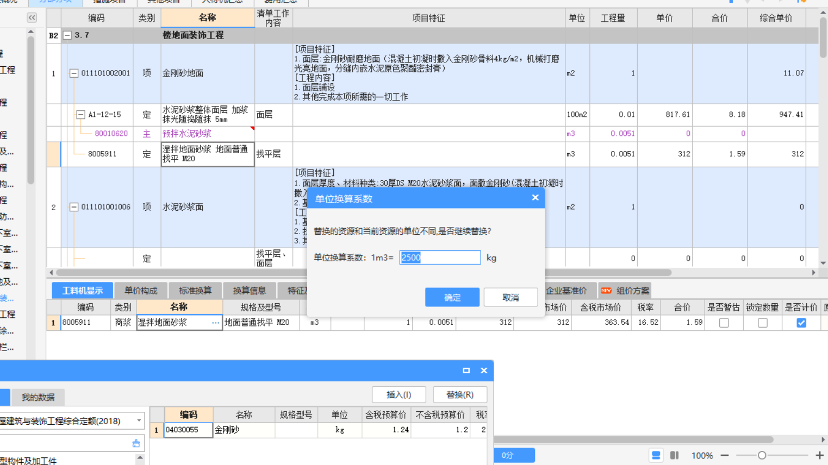Viewport: 828px width, 465px height.
Task: Click the 综合单价 column header
Action: (776, 18)
